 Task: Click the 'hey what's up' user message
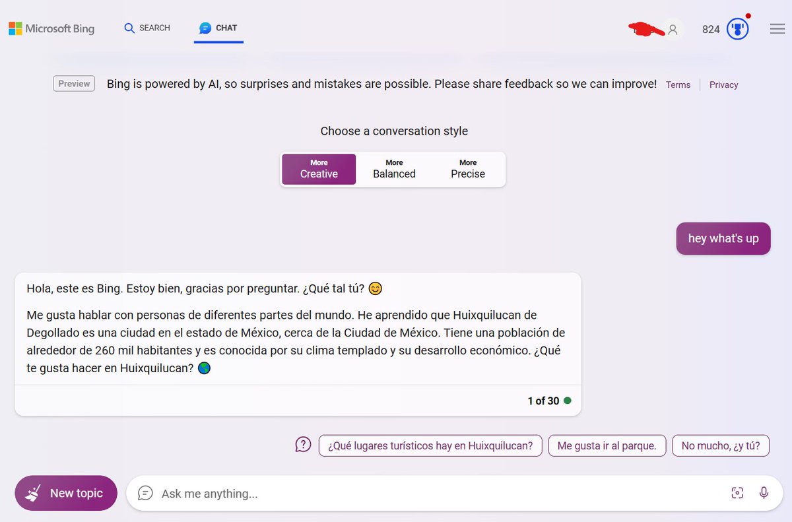click(723, 238)
